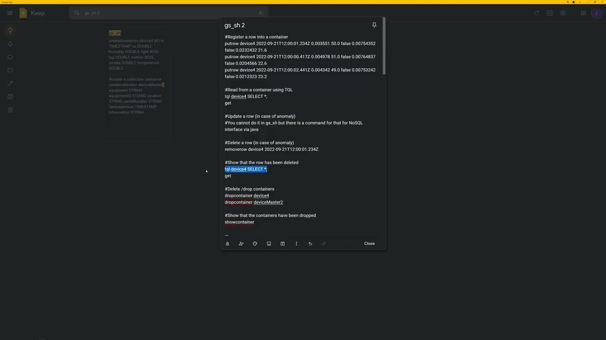Image resolution: width=606 pixels, height=340 pixels.
Task: Click '#Read from a container using TQL' line
Action: click(x=258, y=90)
